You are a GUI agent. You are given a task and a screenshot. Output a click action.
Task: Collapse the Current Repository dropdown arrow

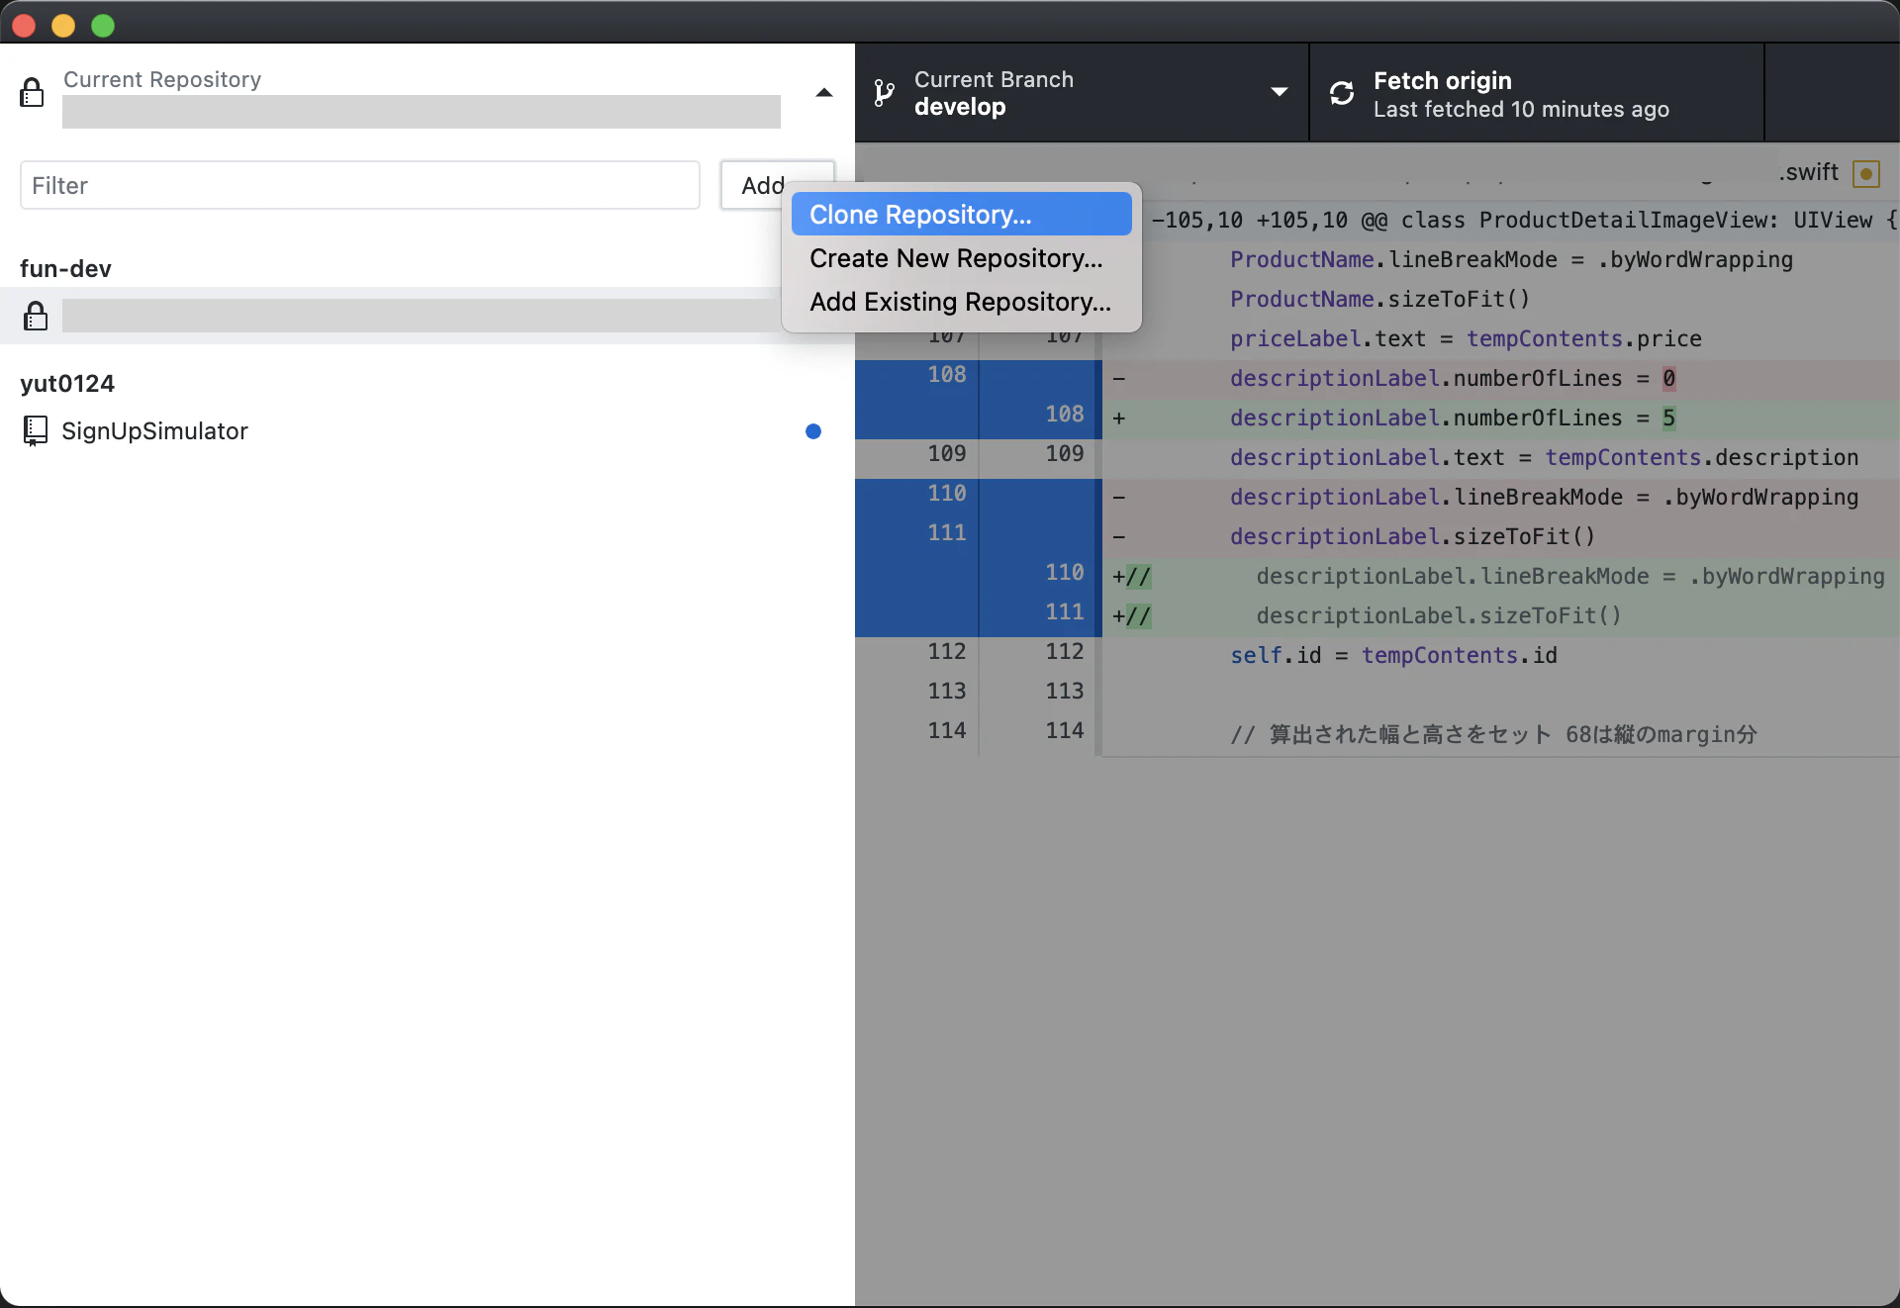tap(824, 93)
